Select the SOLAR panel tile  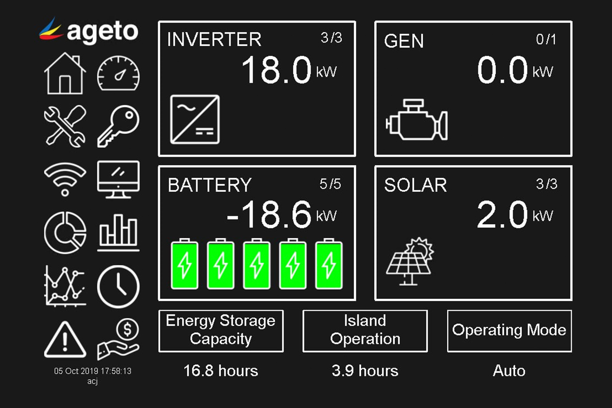[473, 233]
